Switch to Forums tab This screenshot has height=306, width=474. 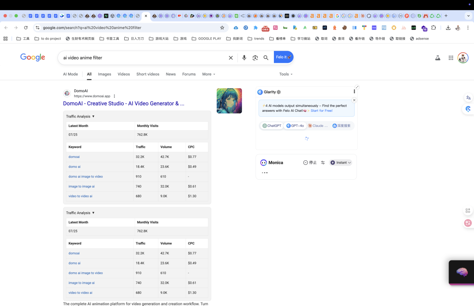(x=189, y=74)
